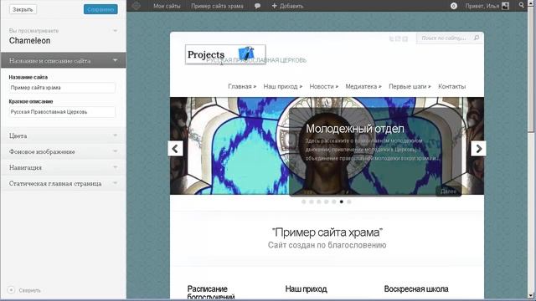The image size is (536, 301).
Task: Click the Название сайта input field
Action: pos(62,88)
